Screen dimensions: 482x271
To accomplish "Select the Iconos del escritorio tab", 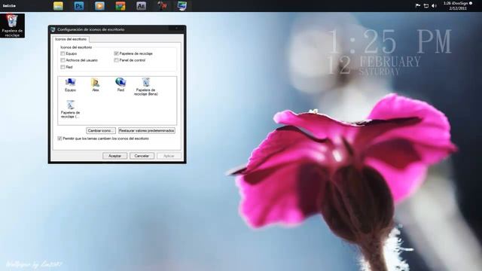I will tap(71, 39).
